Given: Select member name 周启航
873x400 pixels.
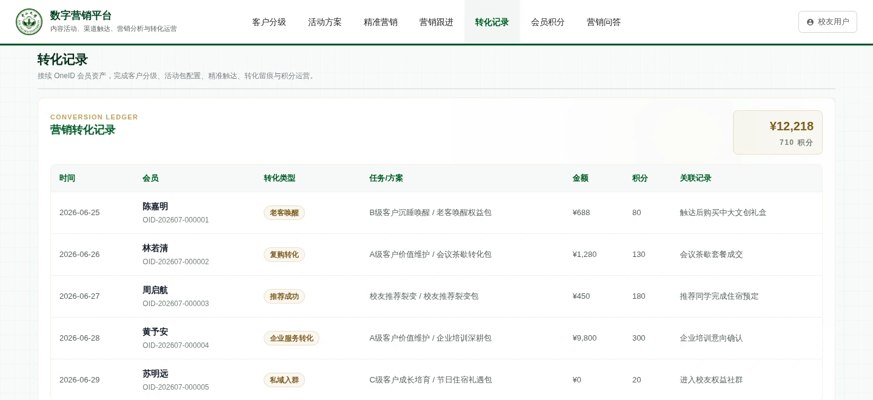Looking at the screenshot, I should (155, 290).
